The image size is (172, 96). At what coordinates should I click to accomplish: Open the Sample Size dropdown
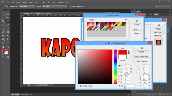tap(27, 6)
